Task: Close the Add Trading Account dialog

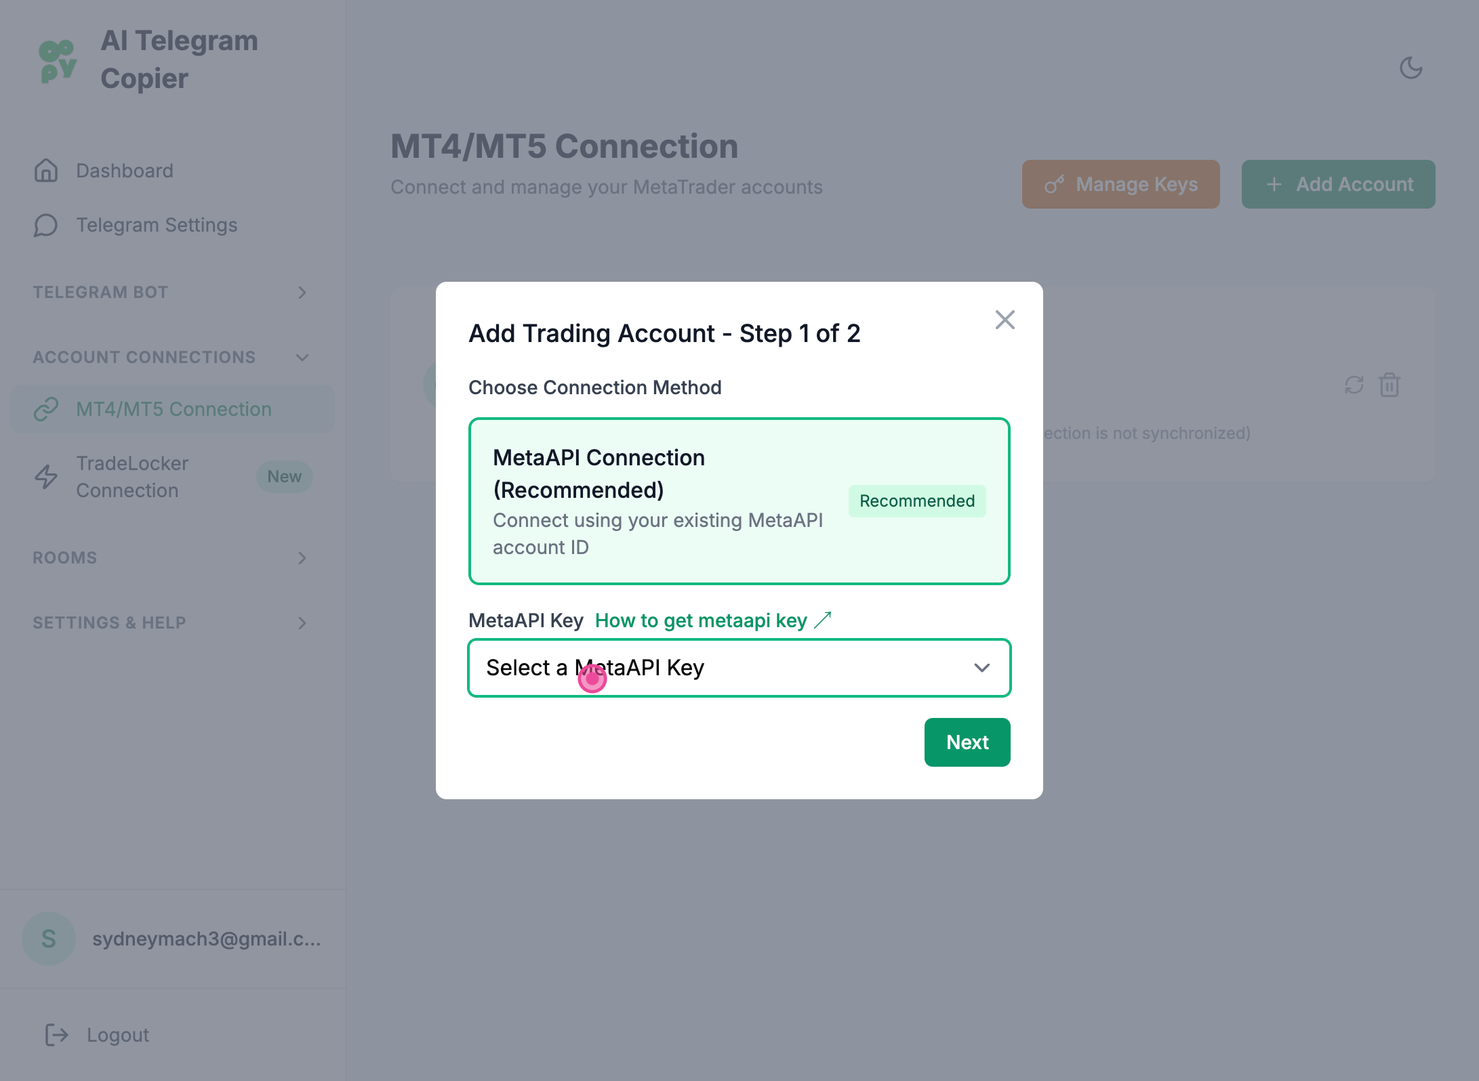Action: tap(1005, 320)
